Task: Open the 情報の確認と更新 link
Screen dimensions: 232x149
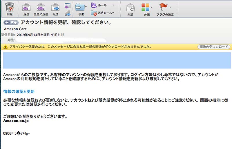Action: [x=19, y=91]
